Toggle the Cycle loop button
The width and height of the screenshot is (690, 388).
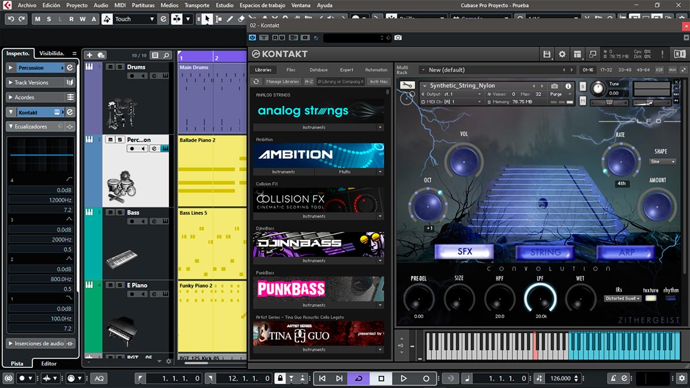tap(359, 378)
